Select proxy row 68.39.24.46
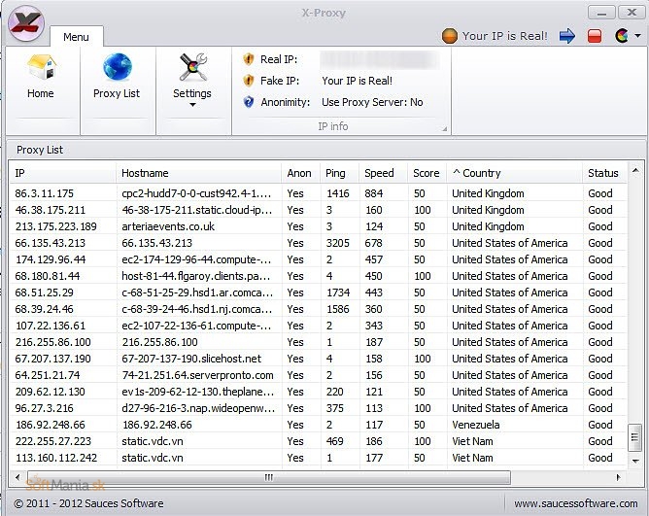Image resolution: width=649 pixels, height=516 pixels. click(318, 309)
